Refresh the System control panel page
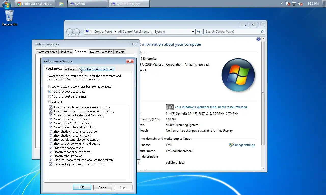This screenshot has height=195, width=326. [199, 32]
